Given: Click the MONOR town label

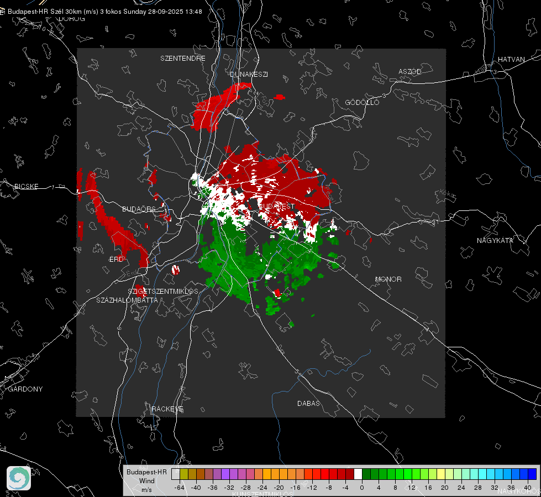Looking at the screenshot, I should coord(388,279).
